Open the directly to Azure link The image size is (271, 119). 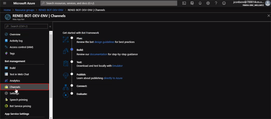[x=113, y=78]
